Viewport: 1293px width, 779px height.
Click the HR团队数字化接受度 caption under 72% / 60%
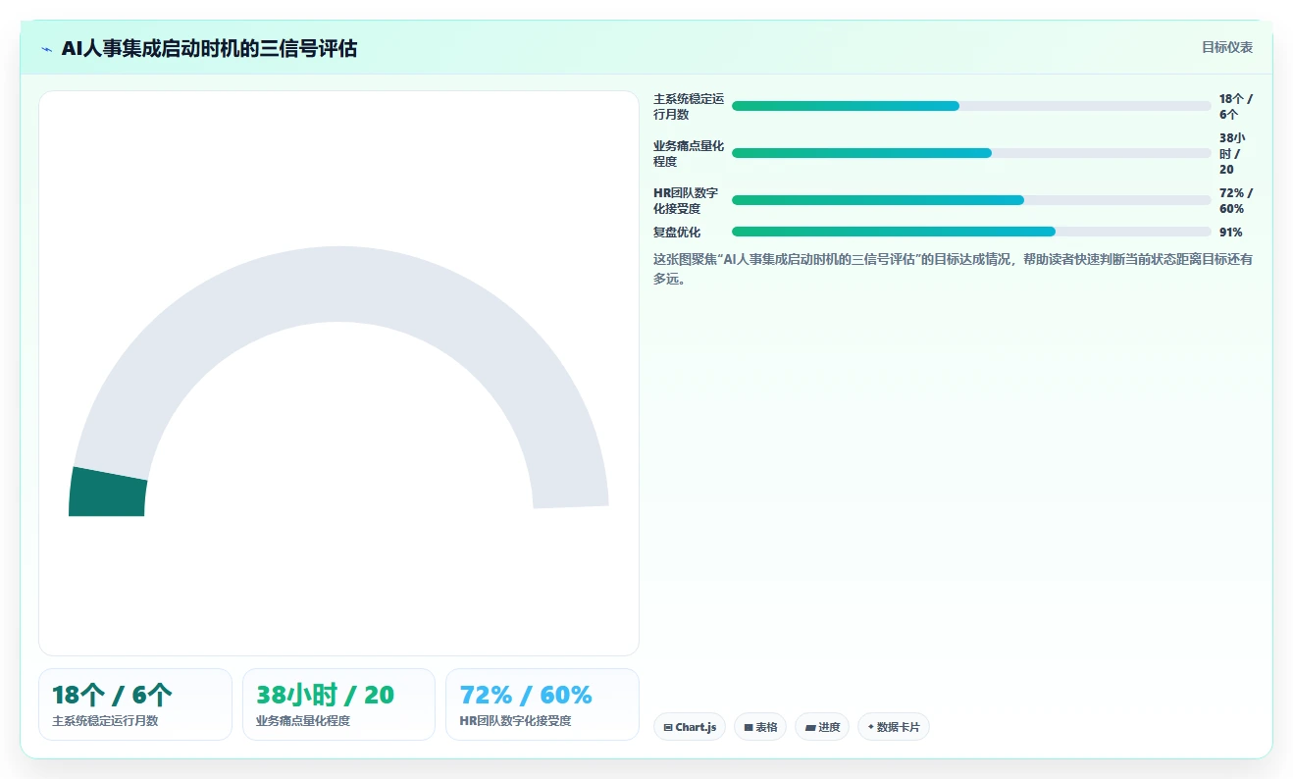pos(515,721)
